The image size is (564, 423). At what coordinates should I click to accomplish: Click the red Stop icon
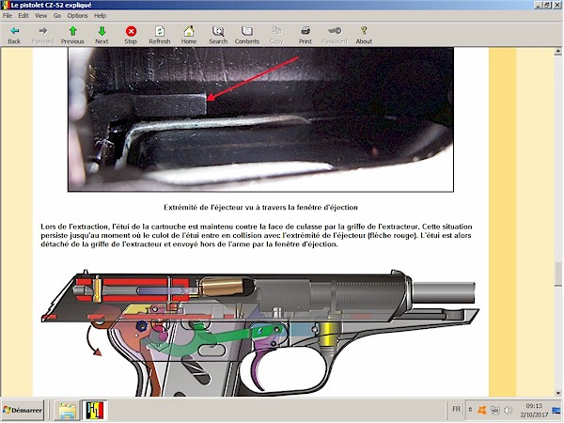[x=131, y=31]
